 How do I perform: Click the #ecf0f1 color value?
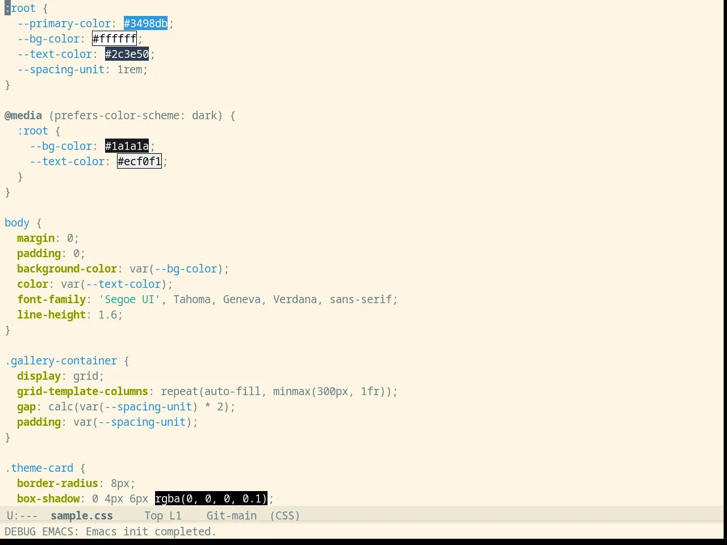click(139, 161)
